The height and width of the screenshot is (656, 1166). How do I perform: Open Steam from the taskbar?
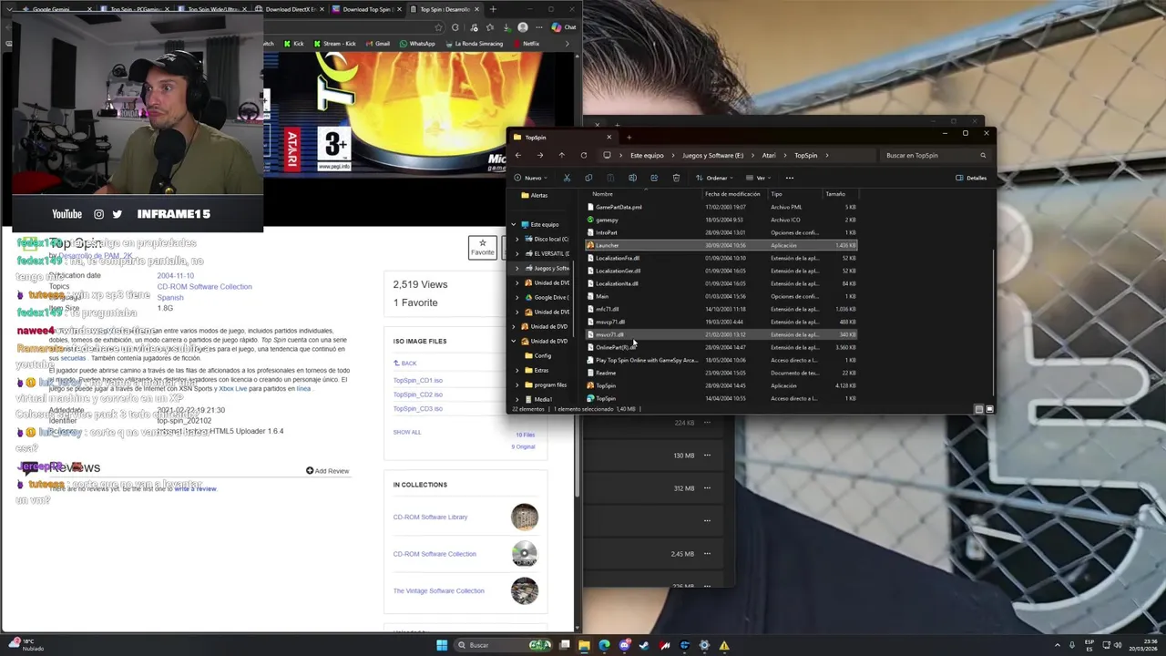tap(644, 645)
